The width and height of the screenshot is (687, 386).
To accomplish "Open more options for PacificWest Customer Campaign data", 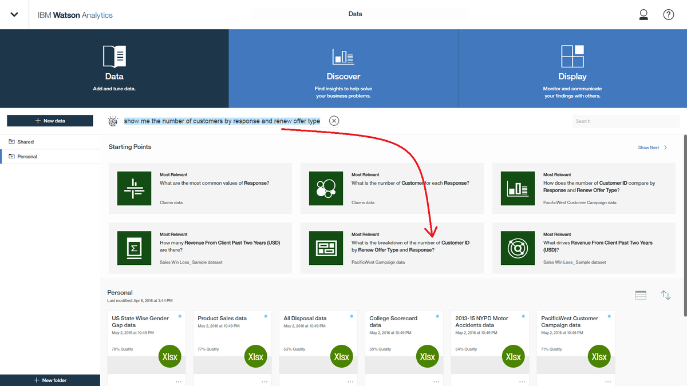I will (608, 381).
